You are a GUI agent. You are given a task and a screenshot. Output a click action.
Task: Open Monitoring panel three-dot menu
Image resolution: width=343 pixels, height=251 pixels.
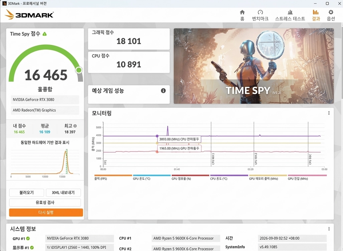[329, 113]
